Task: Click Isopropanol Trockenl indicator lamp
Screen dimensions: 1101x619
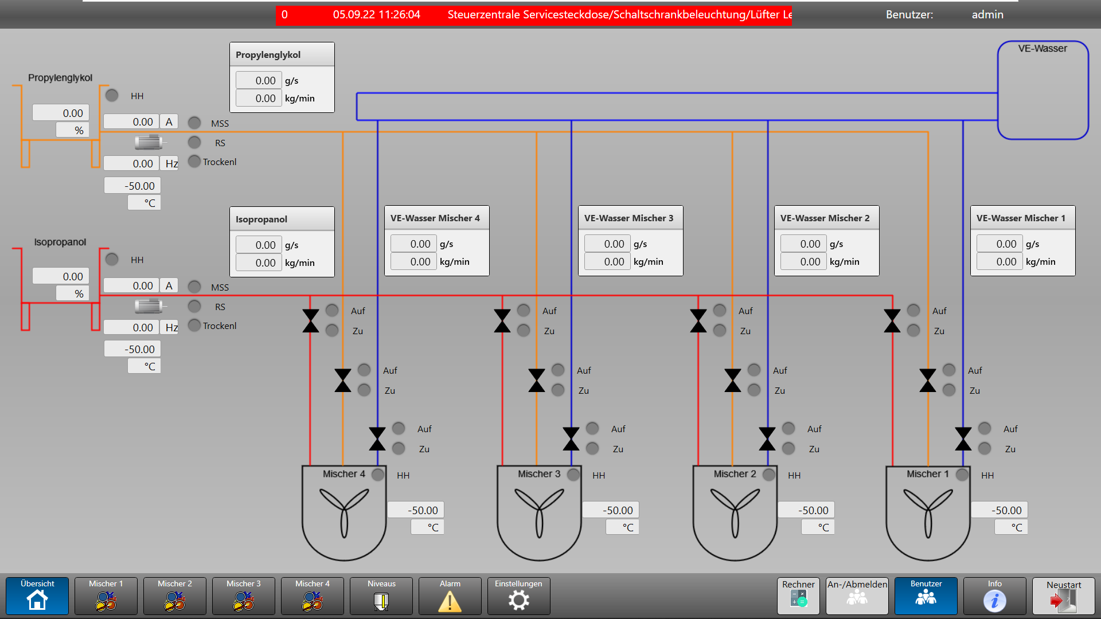Action: click(194, 325)
